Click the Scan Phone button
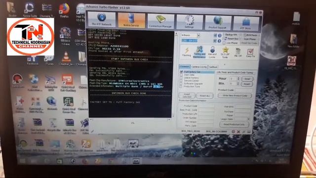Image resolution: width=316 pixels, height=178 pixels. 249,39
